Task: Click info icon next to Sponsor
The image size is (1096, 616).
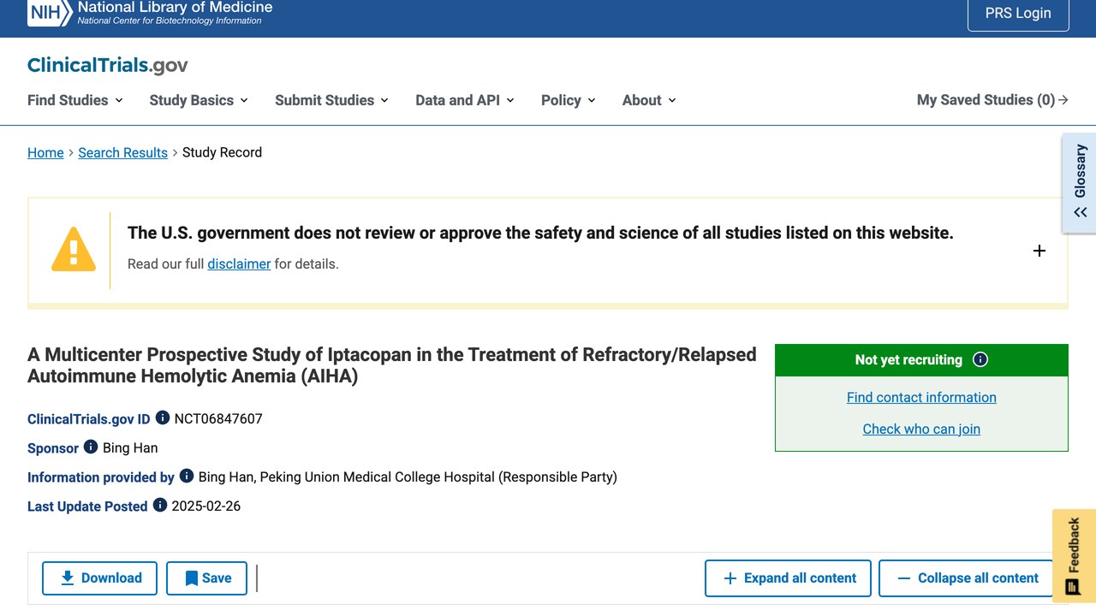Action: pyautogui.click(x=91, y=447)
